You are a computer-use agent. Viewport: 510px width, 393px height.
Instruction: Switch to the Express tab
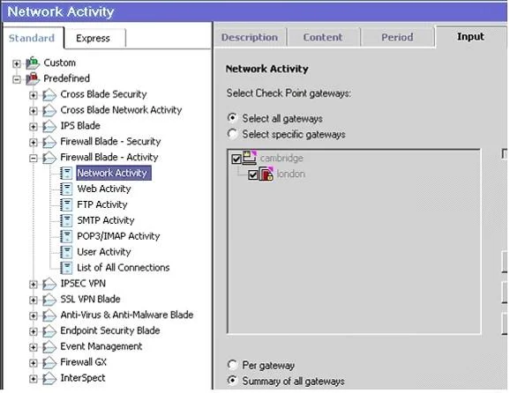pos(93,38)
